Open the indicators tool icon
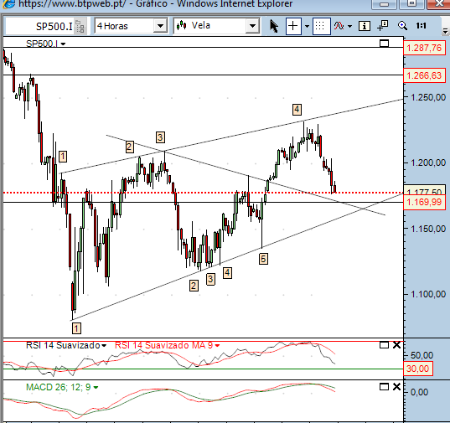The width and height of the screenshot is (450, 423). point(339,26)
